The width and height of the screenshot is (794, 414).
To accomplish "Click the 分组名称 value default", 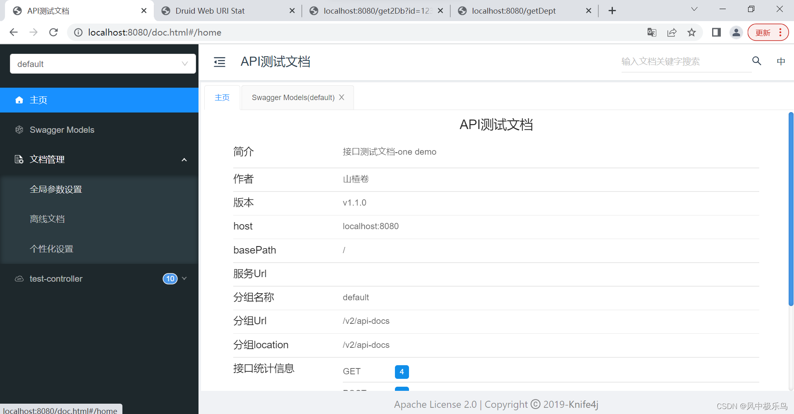I will [x=356, y=297].
